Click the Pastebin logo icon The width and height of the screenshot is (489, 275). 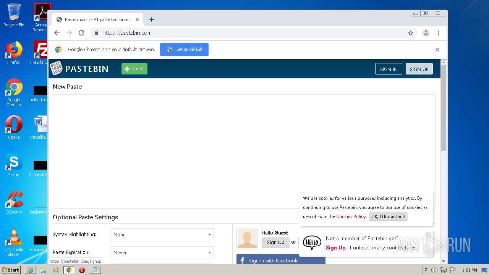pyautogui.click(x=56, y=68)
